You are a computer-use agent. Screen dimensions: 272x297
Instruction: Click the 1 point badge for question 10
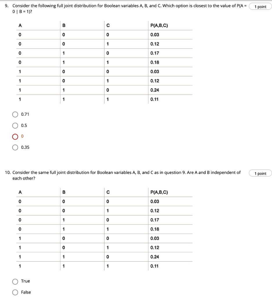point(260,173)
